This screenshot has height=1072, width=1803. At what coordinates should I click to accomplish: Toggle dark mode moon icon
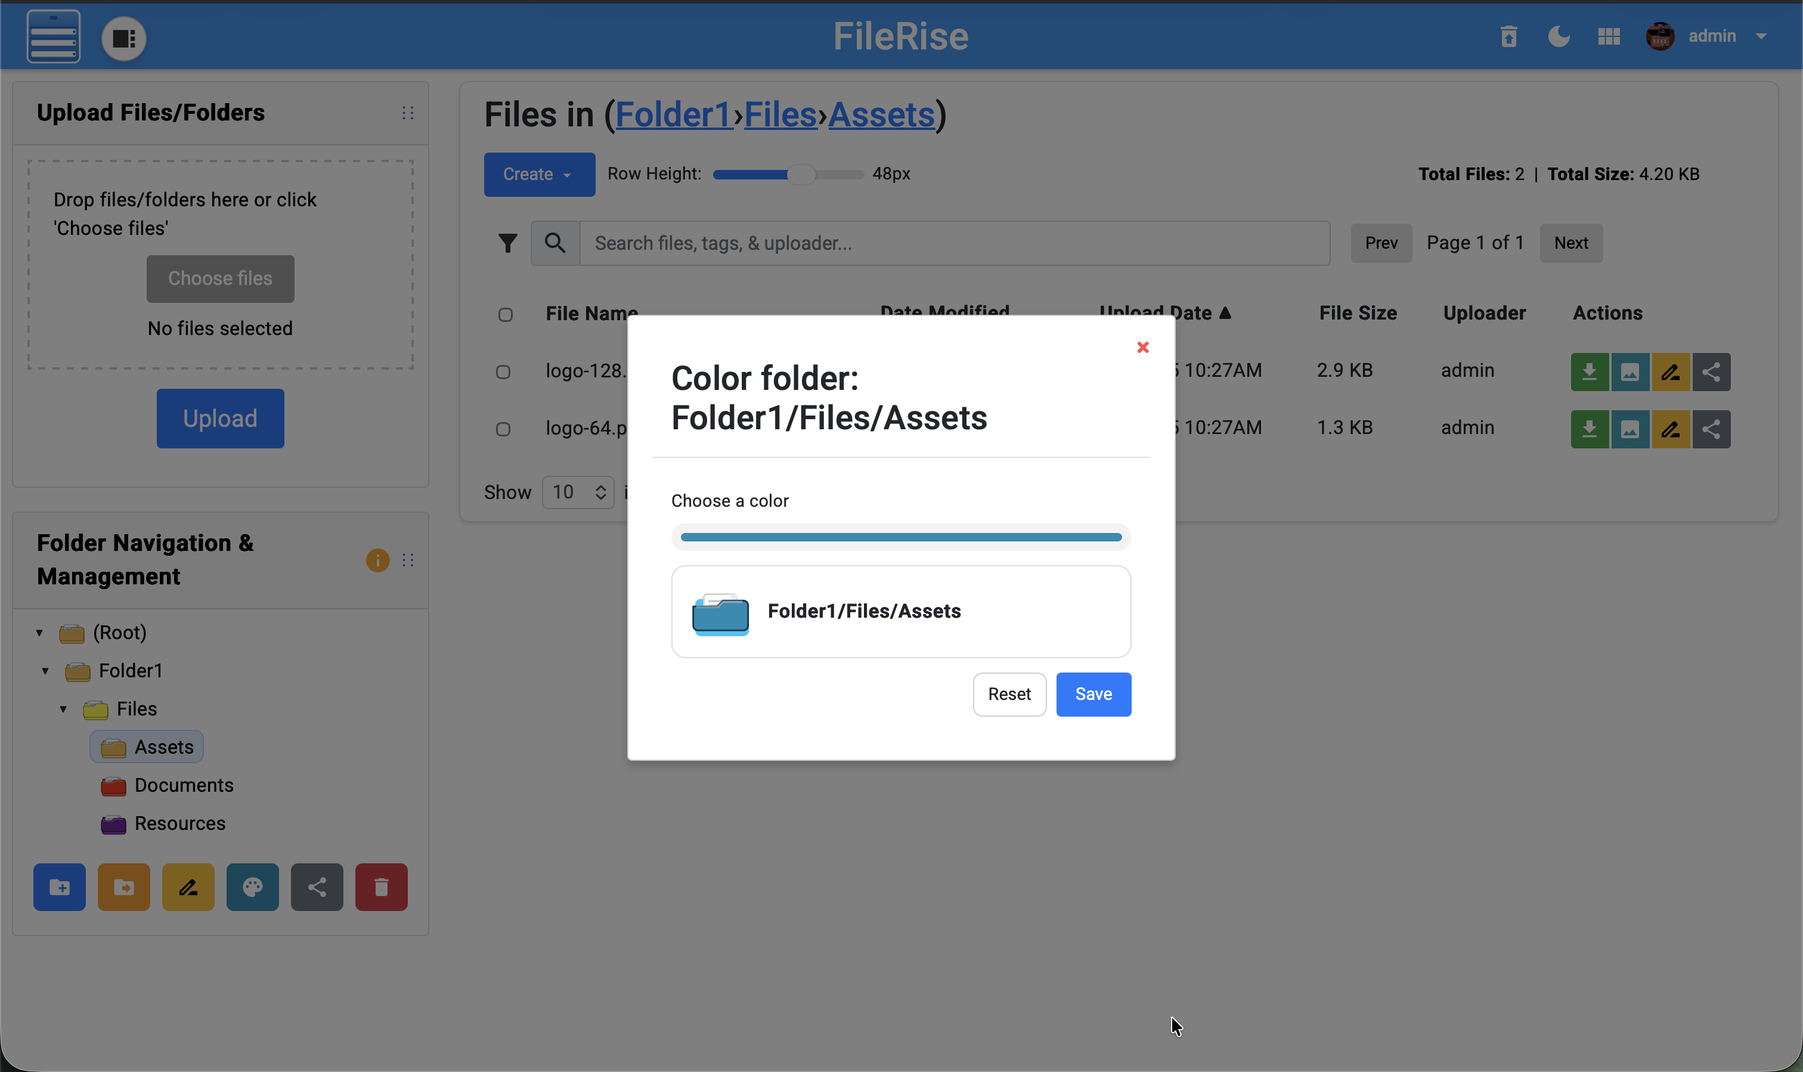(1558, 36)
